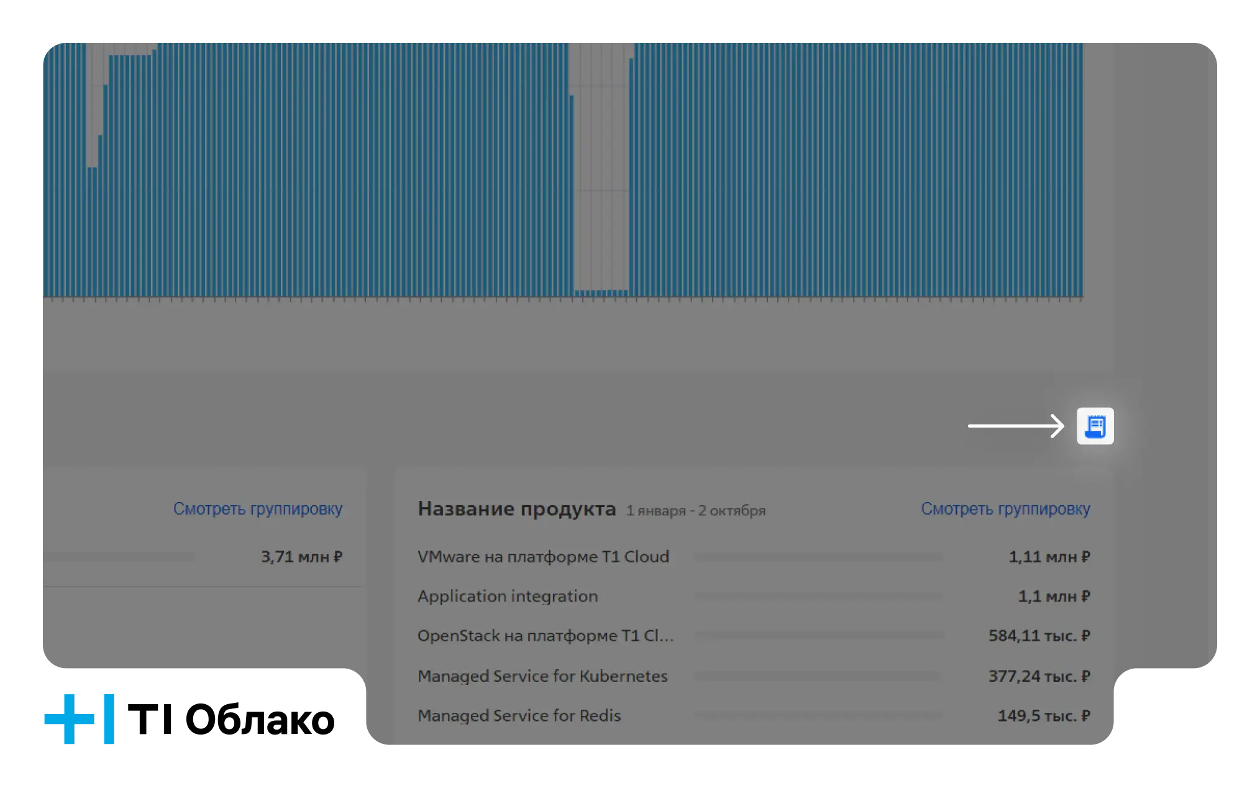Click the progress bar beside 3,71 млн ₽
The image size is (1260, 788).
[x=119, y=557]
